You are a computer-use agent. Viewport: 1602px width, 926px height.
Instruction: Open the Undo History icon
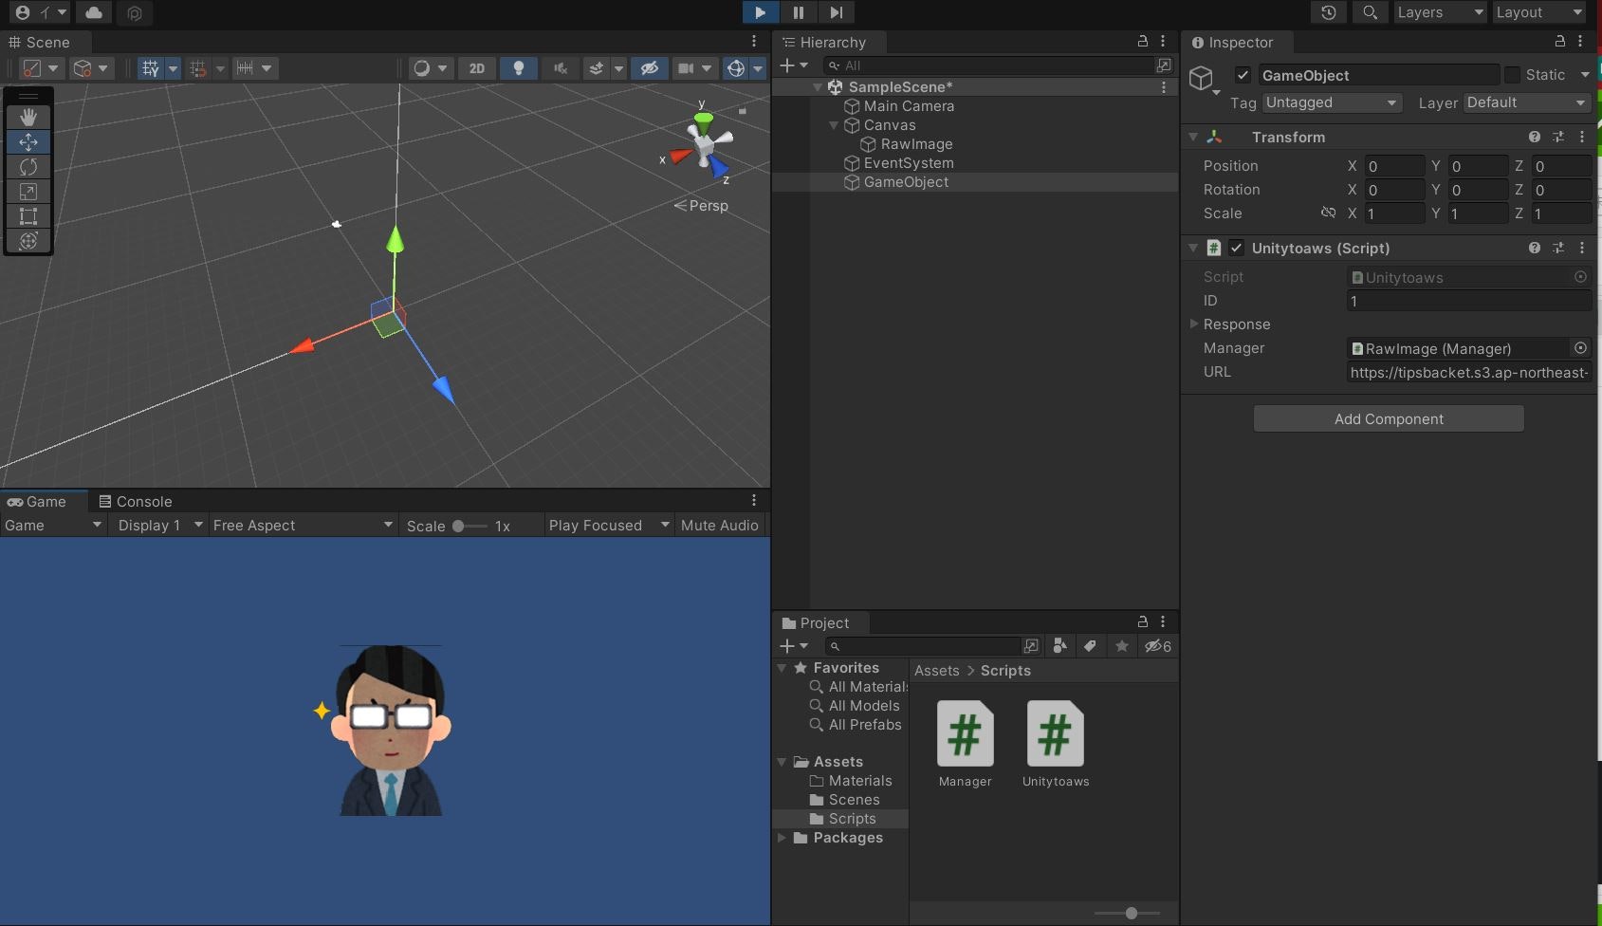tap(1329, 12)
